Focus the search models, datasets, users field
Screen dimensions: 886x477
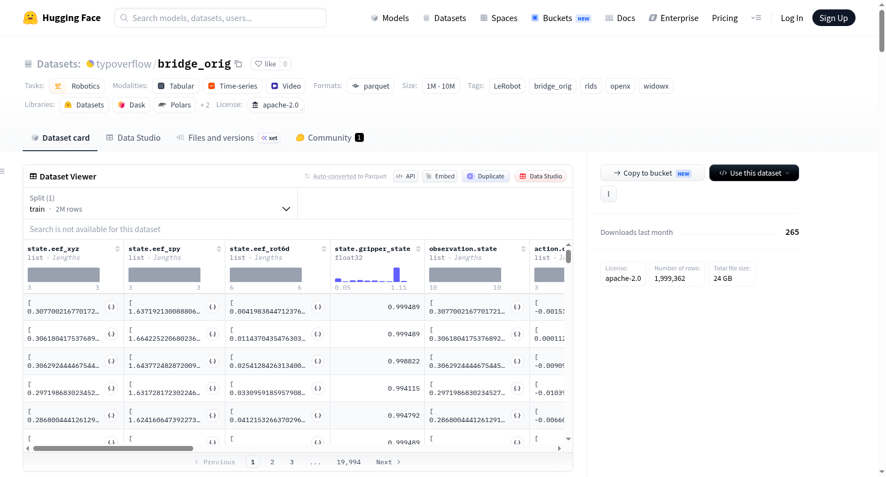[x=220, y=18]
